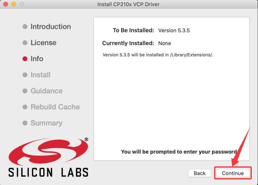Close the installer with red button
This screenshot has height=185, width=258.
pyautogui.click(x=6, y=4)
